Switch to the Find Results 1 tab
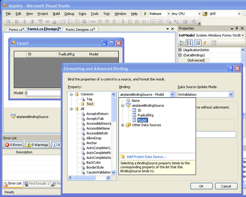Image resolution: width=246 pixels, height=197 pixels. [37, 183]
